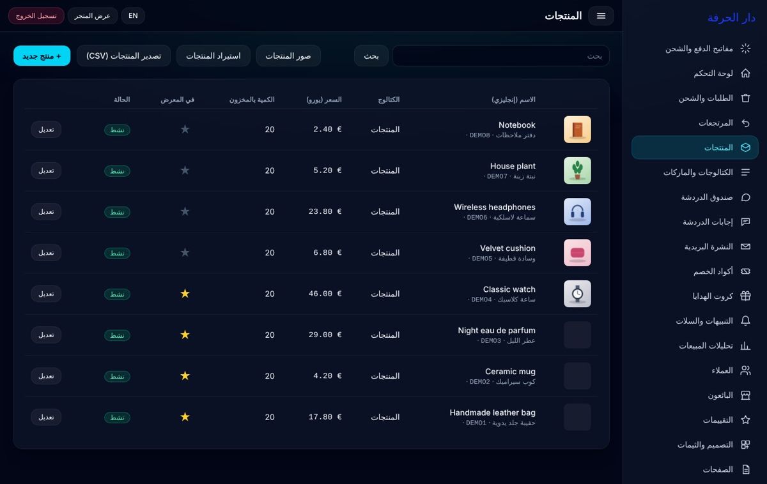Click the House plant product thumbnail
This screenshot has width=767, height=484.
577,170
